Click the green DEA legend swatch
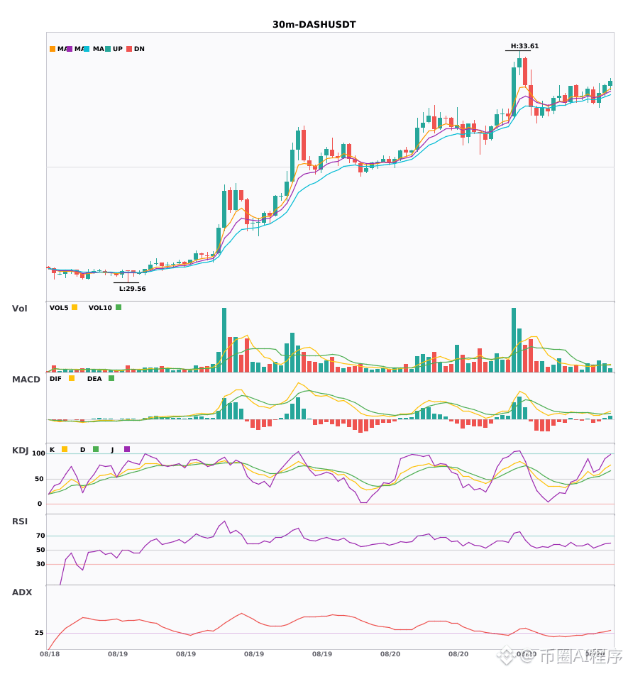The height and width of the screenshot is (674, 628). click(x=111, y=378)
